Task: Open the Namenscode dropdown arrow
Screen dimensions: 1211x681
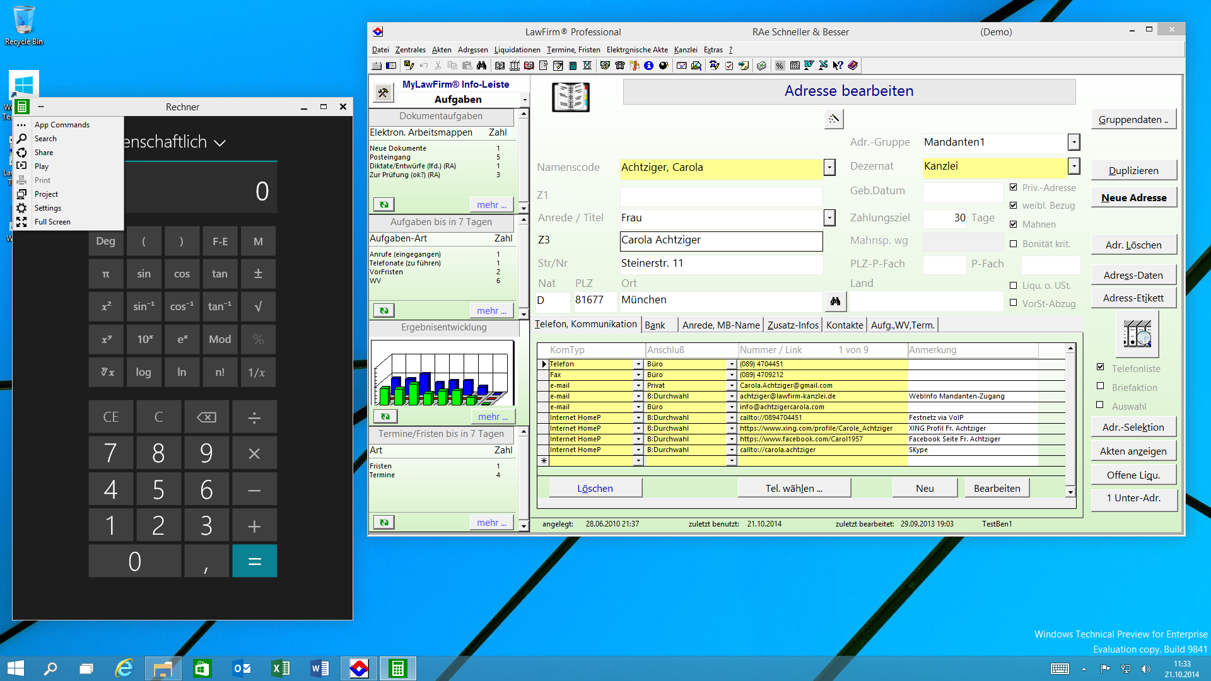Action: coord(829,167)
